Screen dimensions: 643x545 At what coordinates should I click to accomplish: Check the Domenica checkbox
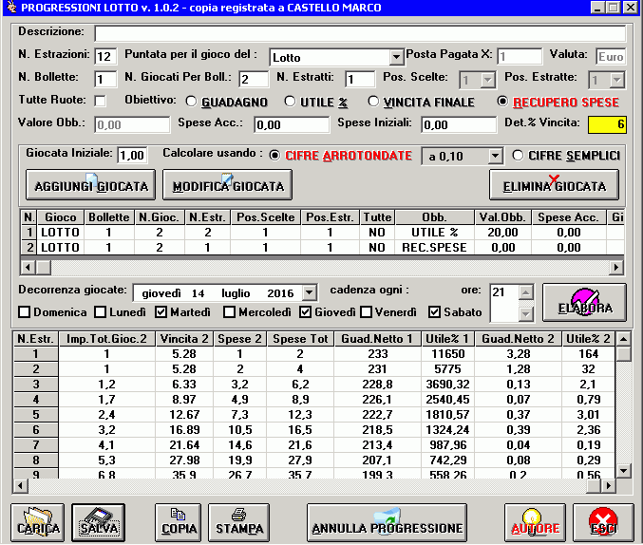[x=24, y=312]
